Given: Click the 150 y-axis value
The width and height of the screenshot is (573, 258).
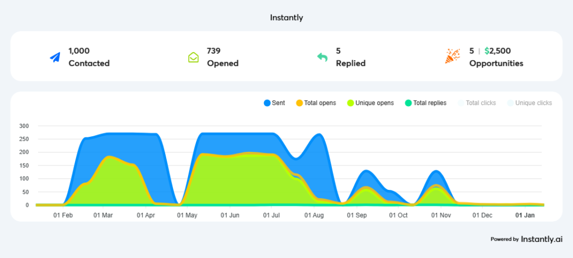Looking at the screenshot, I should [x=24, y=165].
